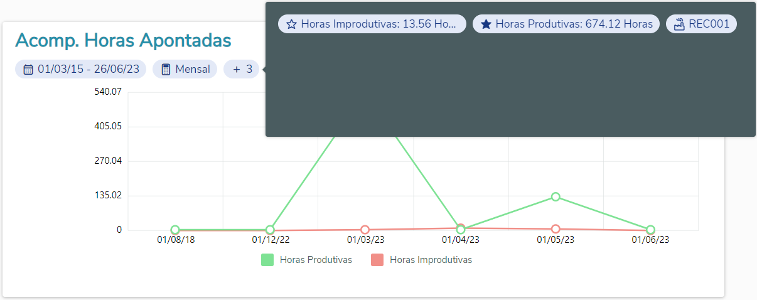757x300 pixels.
Task: Select the green data point at 01/12/22
Action: pyautogui.click(x=270, y=230)
